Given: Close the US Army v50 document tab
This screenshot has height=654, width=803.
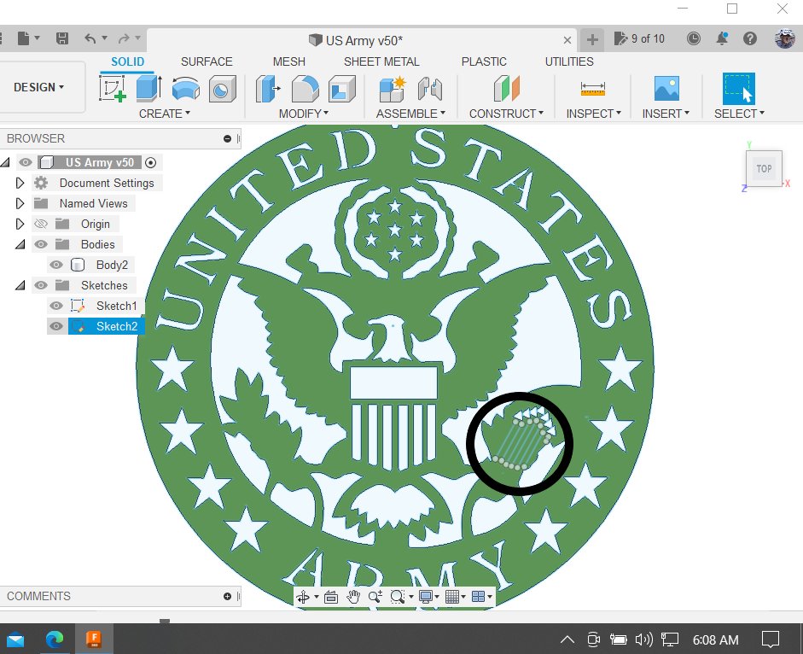Looking at the screenshot, I should (x=567, y=40).
